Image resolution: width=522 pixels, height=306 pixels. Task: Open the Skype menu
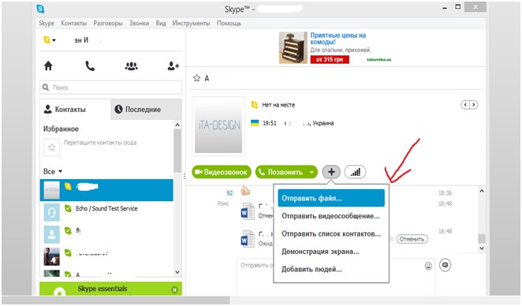click(x=47, y=24)
